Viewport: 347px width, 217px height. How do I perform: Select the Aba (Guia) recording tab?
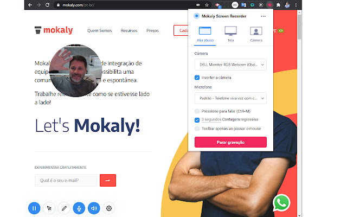(x=205, y=34)
